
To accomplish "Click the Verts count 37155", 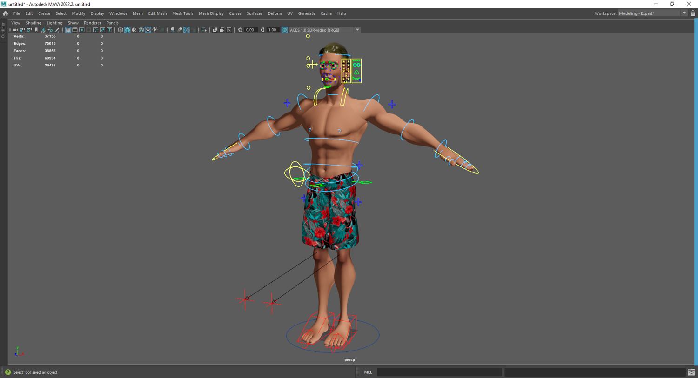I will pyautogui.click(x=50, y=36).
